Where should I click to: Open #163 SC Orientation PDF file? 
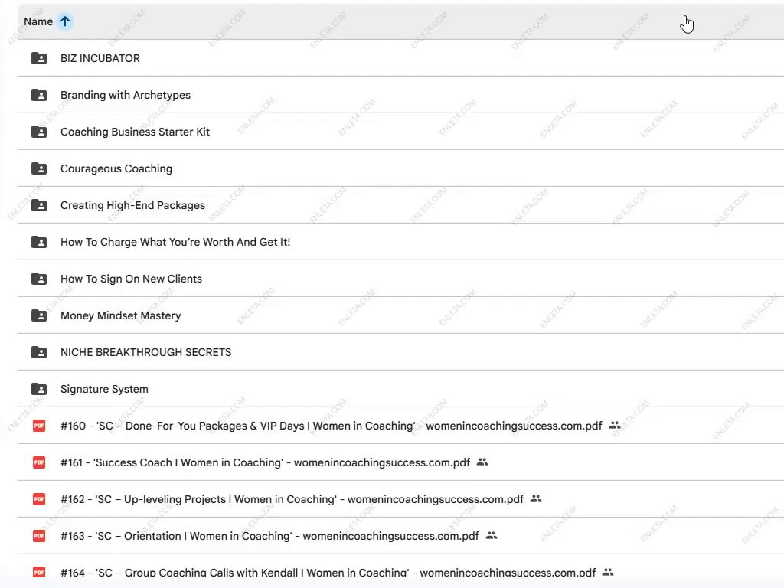[269, 536]
